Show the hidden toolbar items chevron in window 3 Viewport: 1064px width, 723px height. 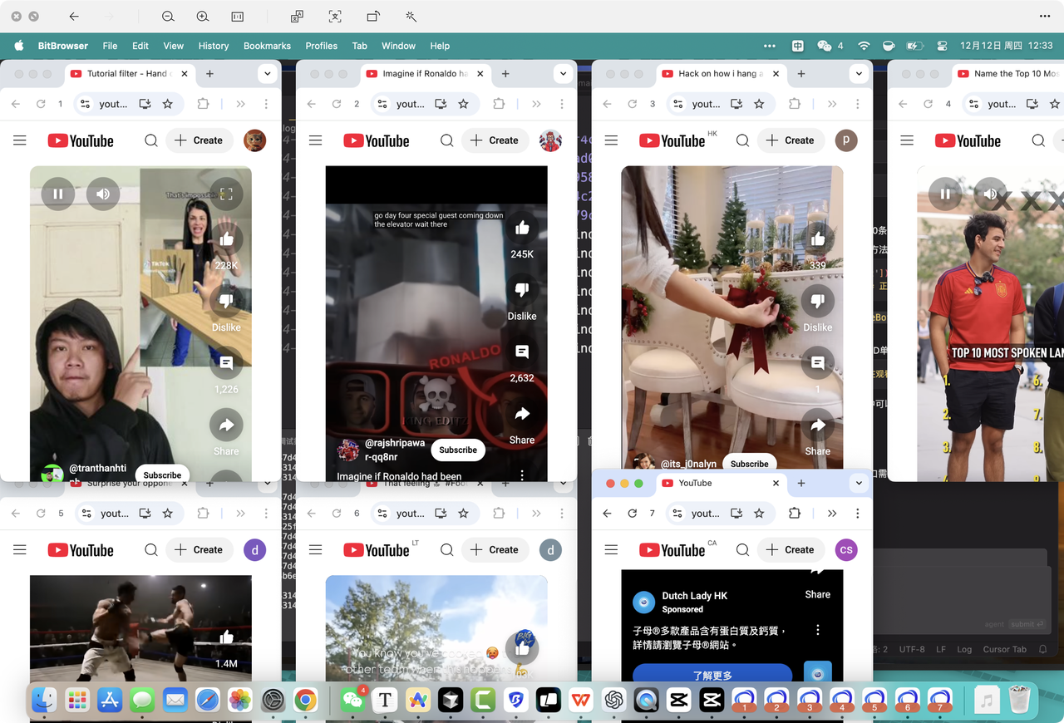832,104
